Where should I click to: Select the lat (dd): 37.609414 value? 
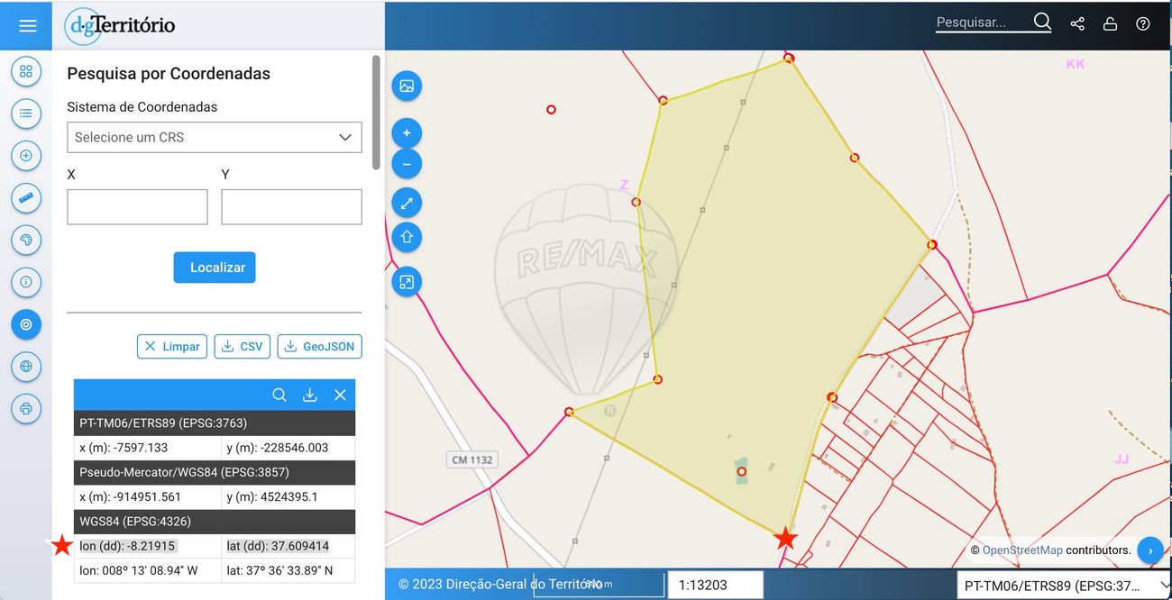278,546
